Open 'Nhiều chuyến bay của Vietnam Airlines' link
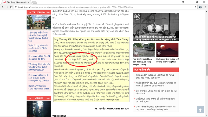Viewport: 208px width, 117px height. [x=156, y=84]
